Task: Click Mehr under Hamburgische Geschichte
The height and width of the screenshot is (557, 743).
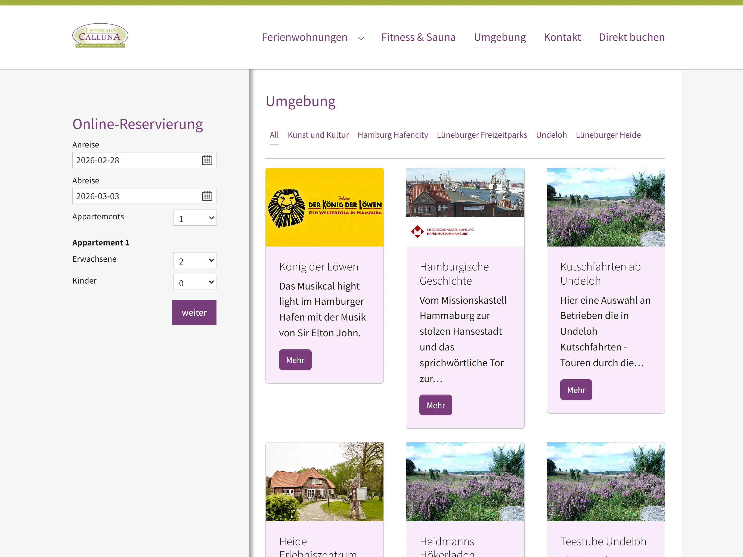Action: point(435,405)
